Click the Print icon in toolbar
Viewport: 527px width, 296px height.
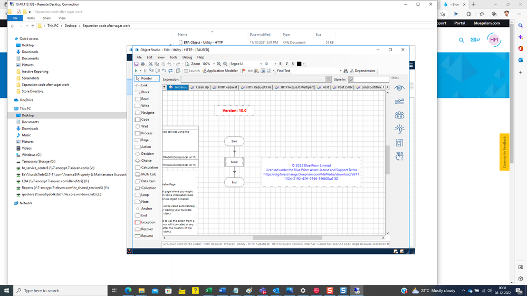pyautogui.click(x=142, y=64)
